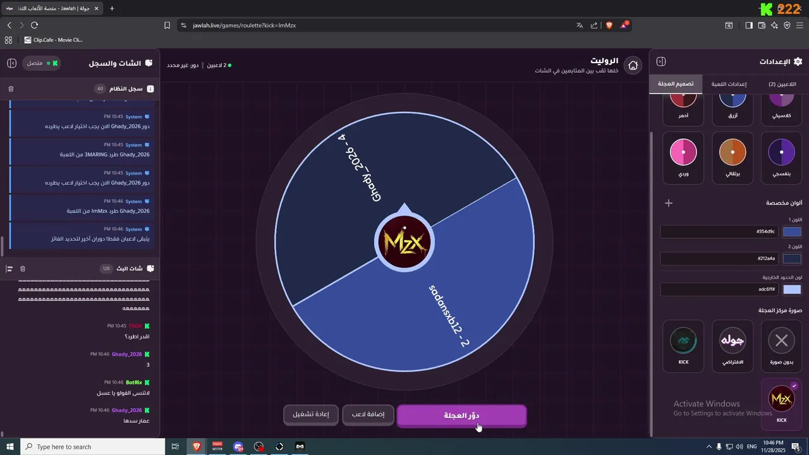
Task: Open the اللون 2 color swatch
Action: pyautogui.click(x=792, y=258)
